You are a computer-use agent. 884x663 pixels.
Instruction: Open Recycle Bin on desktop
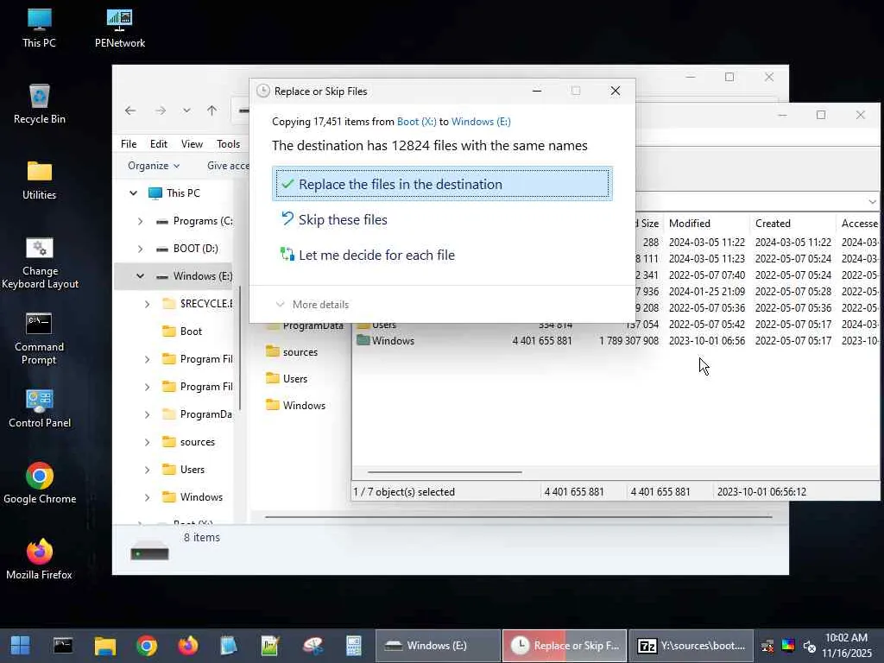pos(40,104)
